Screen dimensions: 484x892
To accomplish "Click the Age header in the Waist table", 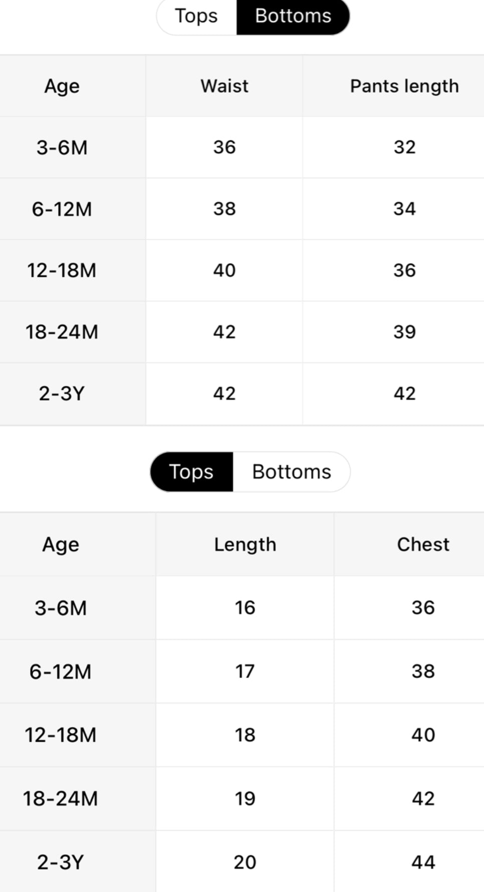I will 62,86.
